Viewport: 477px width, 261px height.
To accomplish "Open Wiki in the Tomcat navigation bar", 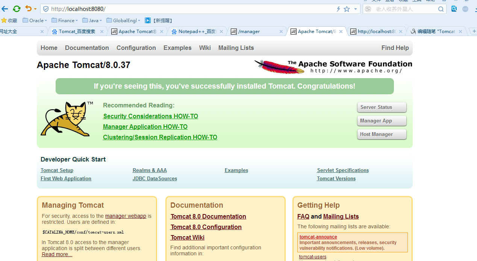I will point(205,48).
